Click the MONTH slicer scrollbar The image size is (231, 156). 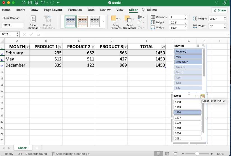204,63
